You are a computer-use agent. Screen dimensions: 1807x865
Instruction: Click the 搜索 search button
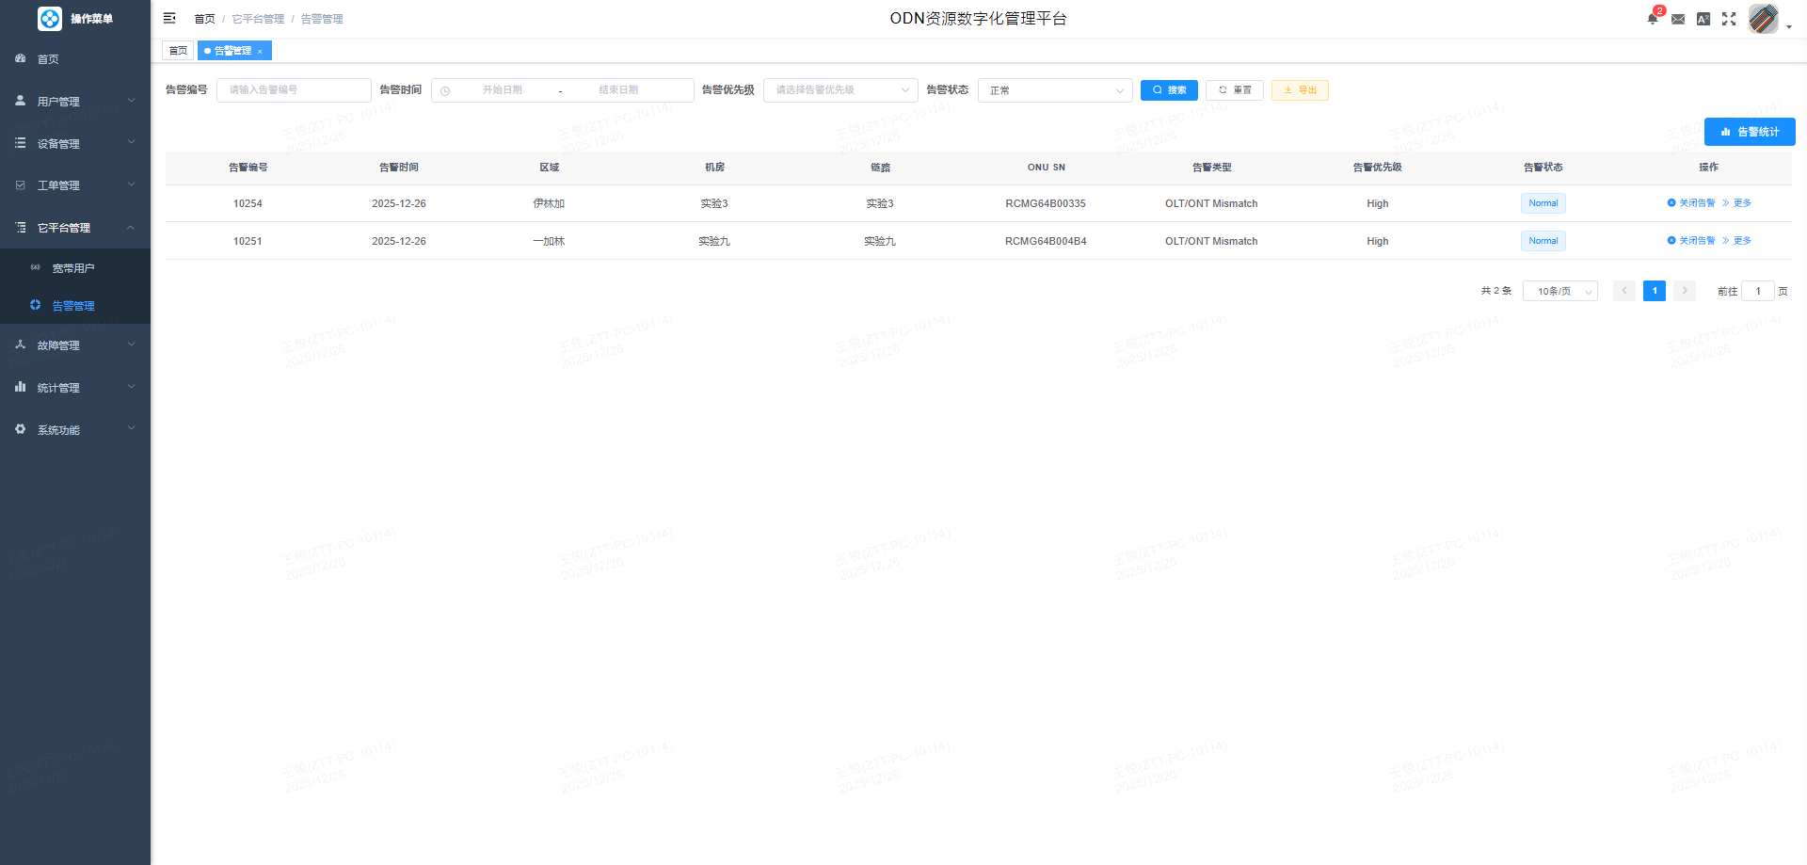[1169, 90]
